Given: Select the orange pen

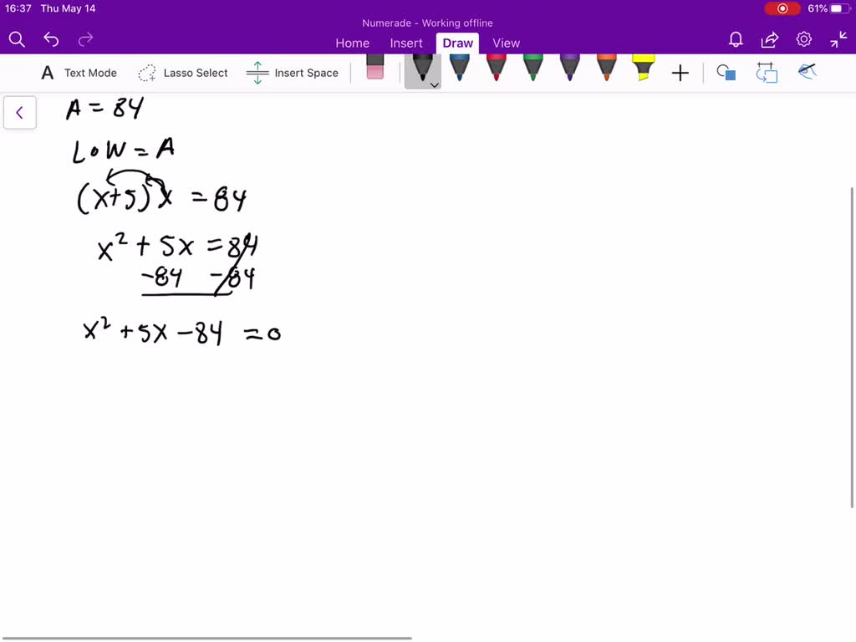Looking at the screenshot, I should [x=607, y=68].
